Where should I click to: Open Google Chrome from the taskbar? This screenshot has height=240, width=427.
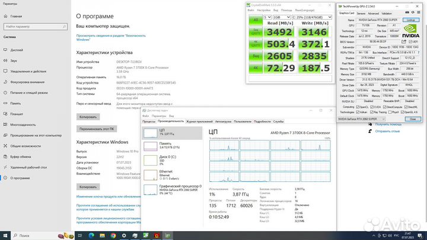coord(113,235)
